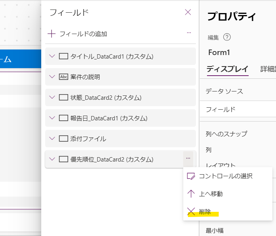The width and height of the screenshot is (276, 236).
Task: Expand the 優先順位_DataCard2 chevron
Action: pyautogui.click(x=52, y=159)
